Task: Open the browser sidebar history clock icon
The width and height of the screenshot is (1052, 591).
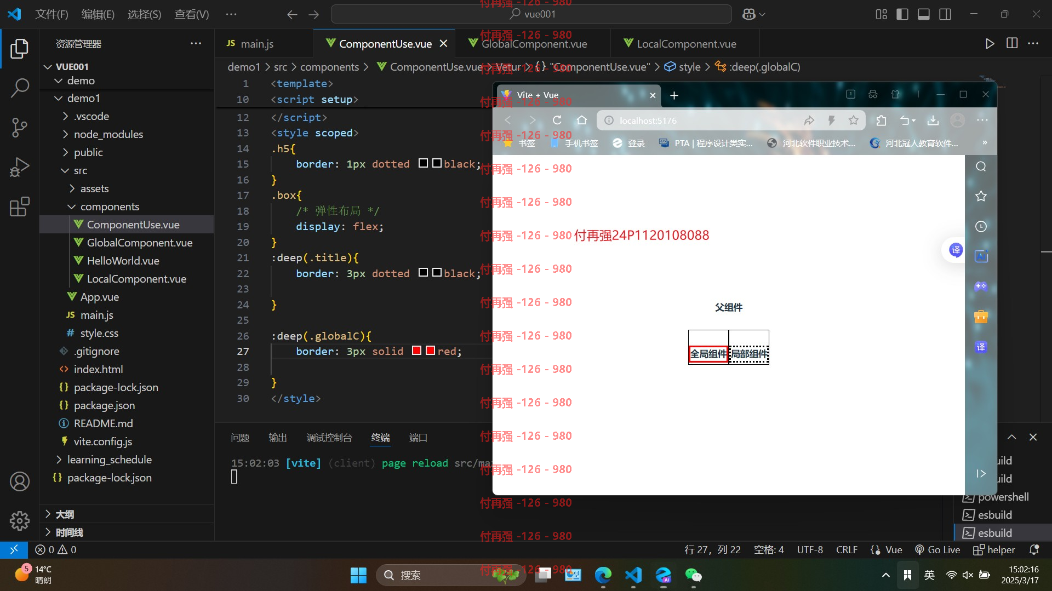Action: pos(981,226)
